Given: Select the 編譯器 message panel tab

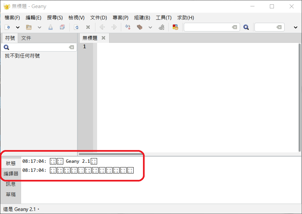Looking at the screenshot, I should pyautogui.click(x=11, y=173).
